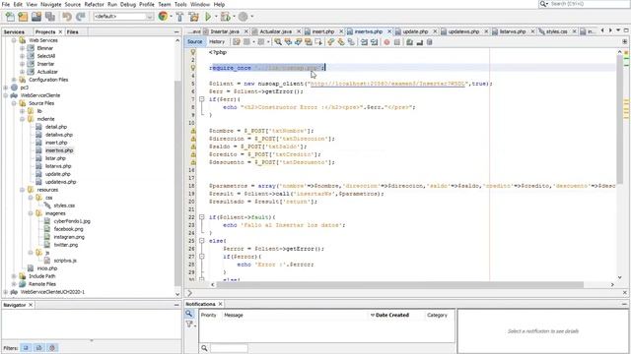The width and height of the screenshot is (631, 354).
Task: Toggle the second Navigator filter button
Action: coord(39,347)
